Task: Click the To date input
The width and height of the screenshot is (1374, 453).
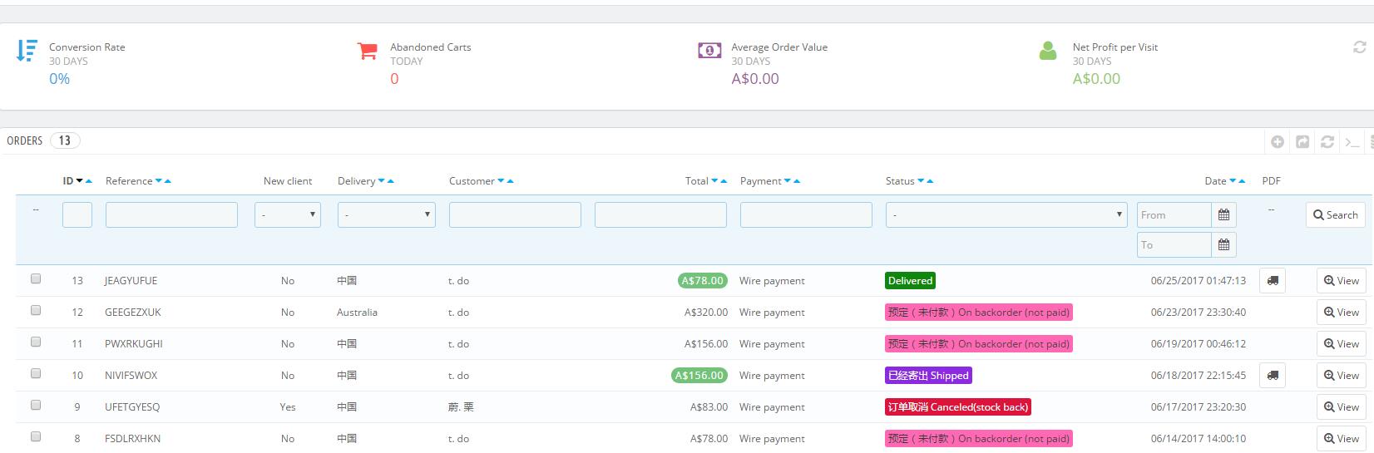Action: [x=1174, y=245]
